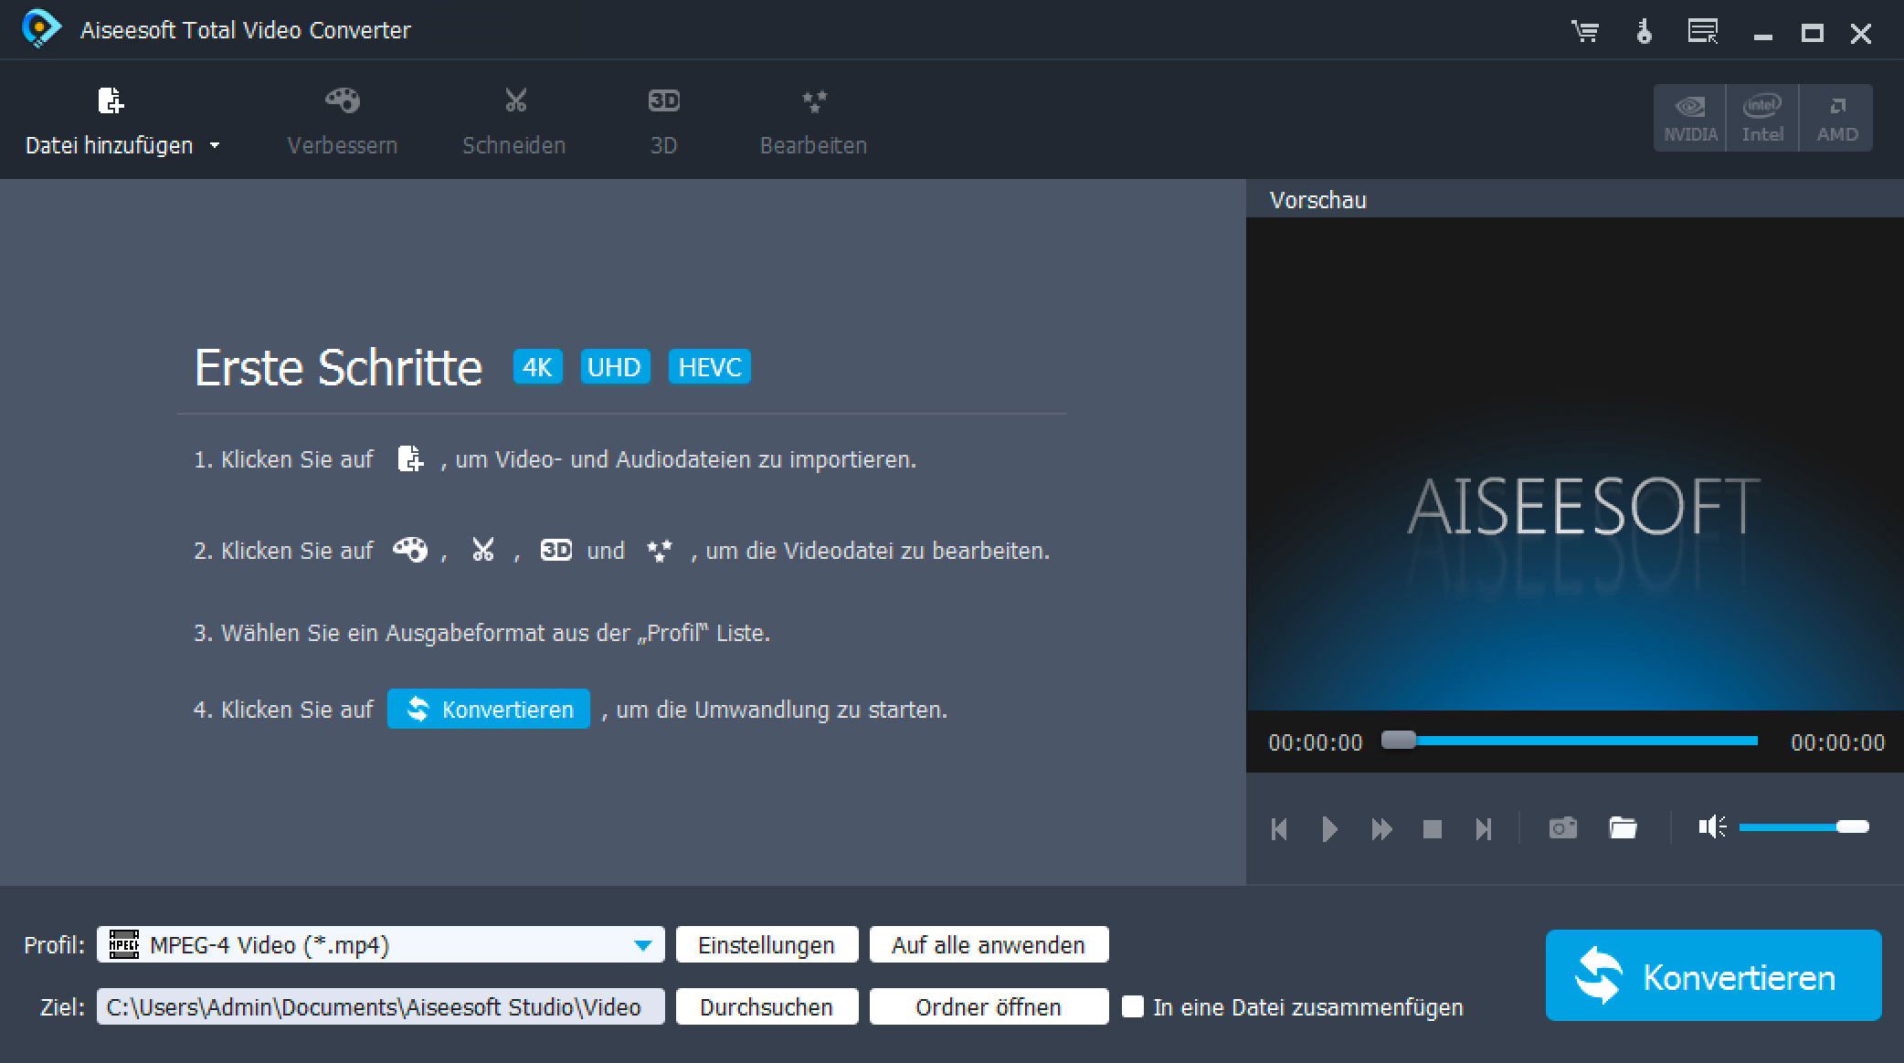
Task: Open the Schneiden clip tool
Action: coord(514,121)
